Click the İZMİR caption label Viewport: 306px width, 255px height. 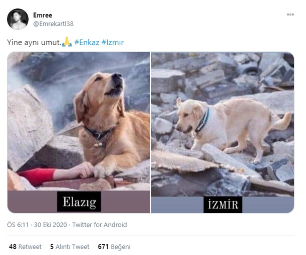(223, 204)
